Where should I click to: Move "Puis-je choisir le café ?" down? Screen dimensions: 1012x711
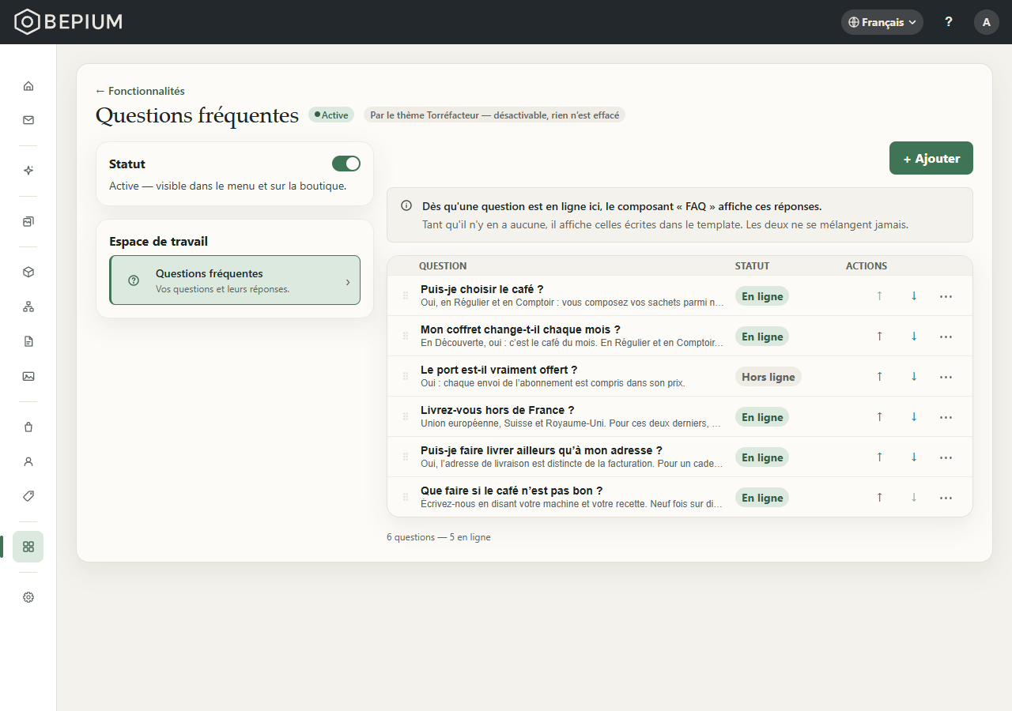pos(914,296)
